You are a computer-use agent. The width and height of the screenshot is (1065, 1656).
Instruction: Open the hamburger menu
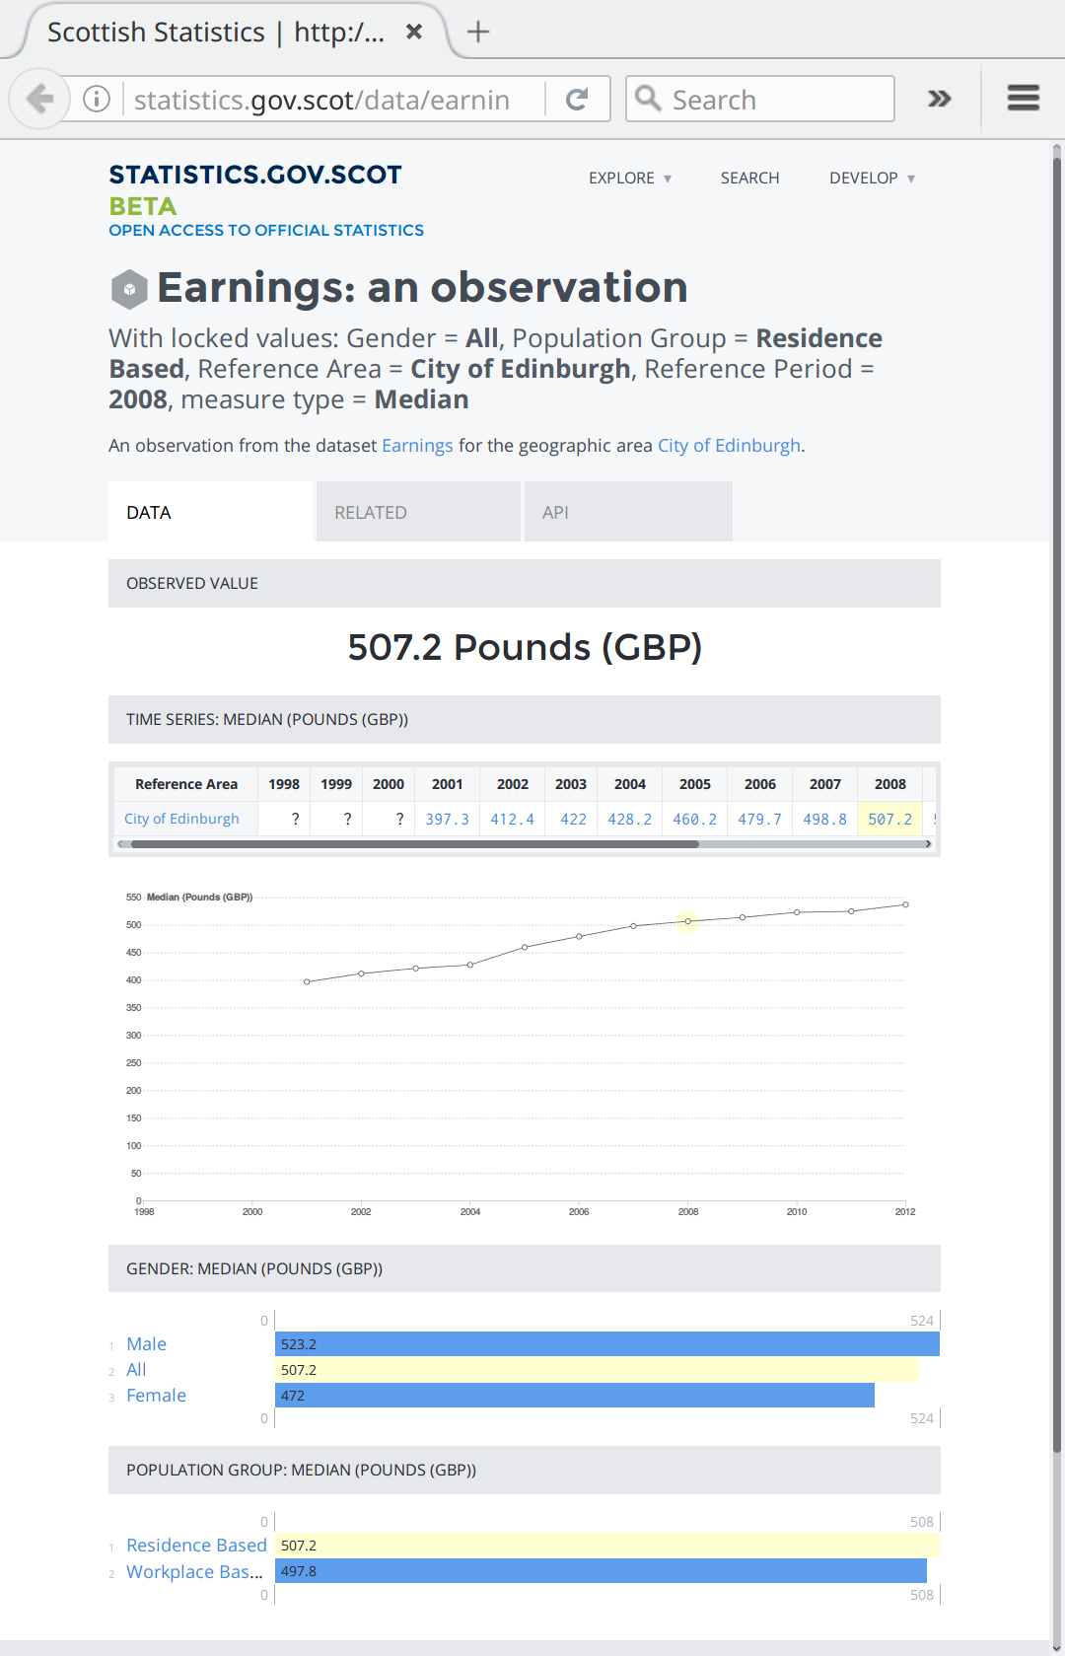(x=1024, y=98)
